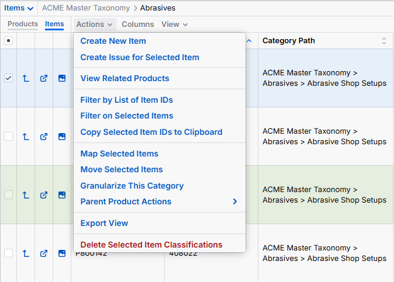Check the P800142 row checkbox
Screen dimensions: 394x282
point(9,253)
